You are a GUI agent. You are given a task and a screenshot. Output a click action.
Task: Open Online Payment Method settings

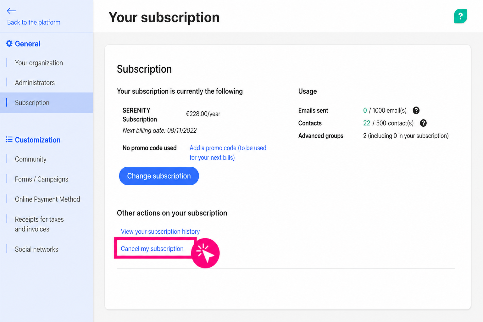[x=47, y=199]
